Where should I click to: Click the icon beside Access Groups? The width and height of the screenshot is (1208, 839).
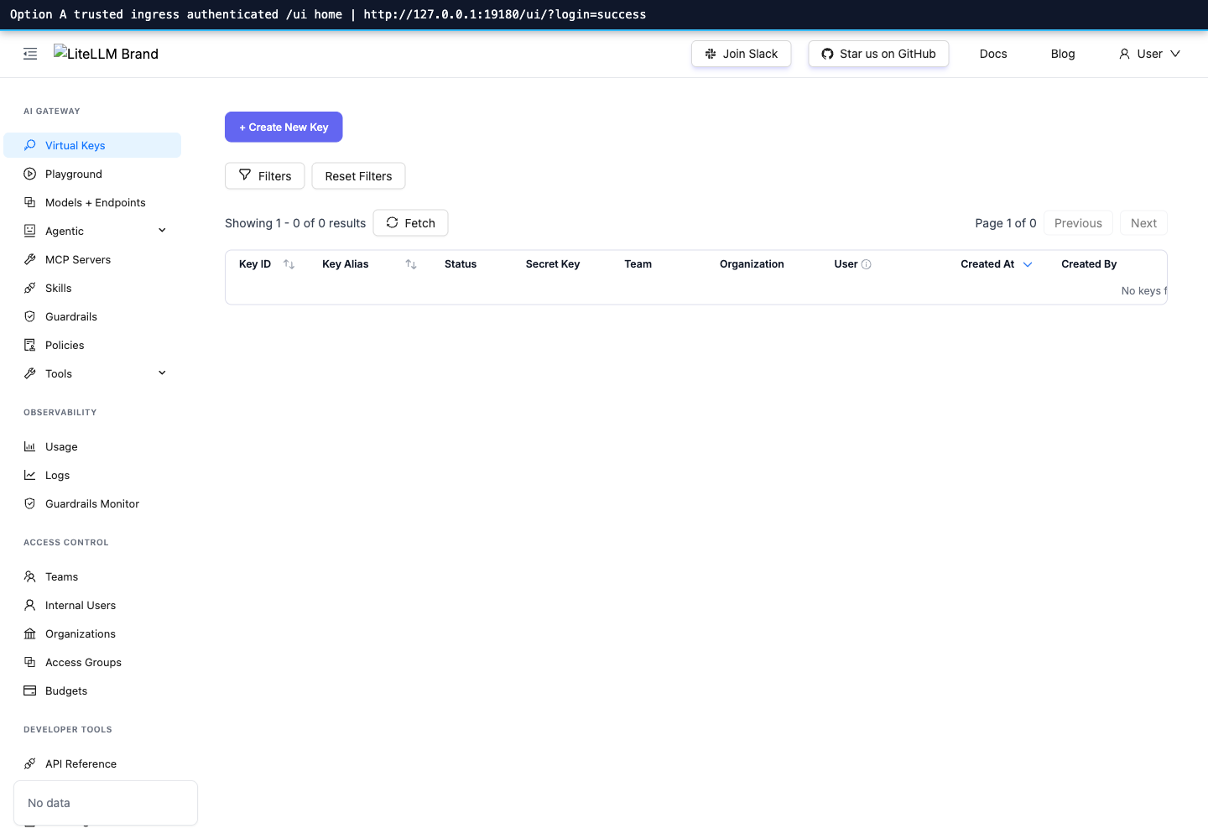click(30, 662)
